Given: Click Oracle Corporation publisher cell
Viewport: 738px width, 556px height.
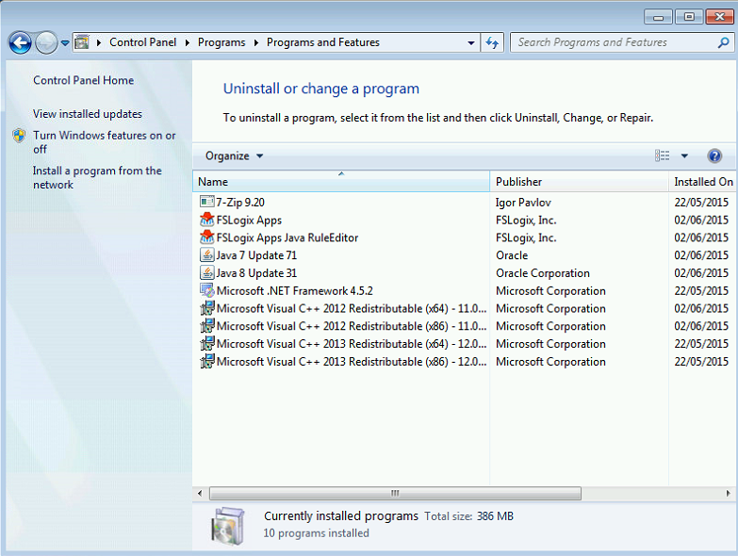Looking at the screenshot, I should (x=542, y=273).
